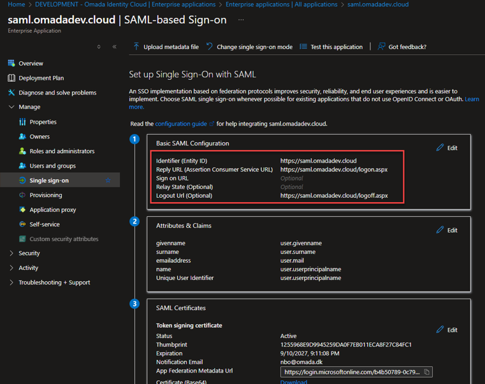
Task: Select Provisioning in the sidebar
Action: click(46, 195)
